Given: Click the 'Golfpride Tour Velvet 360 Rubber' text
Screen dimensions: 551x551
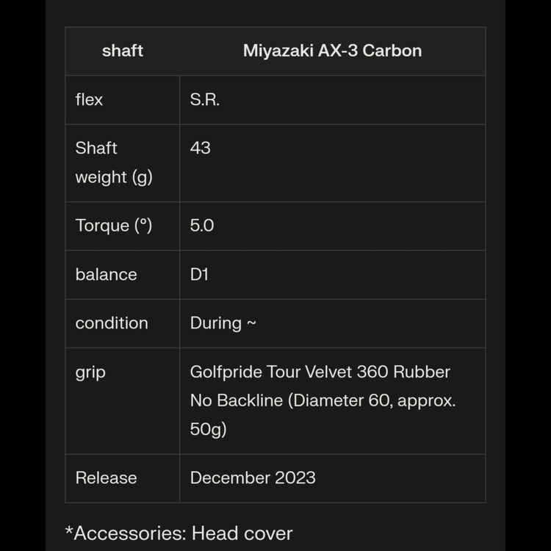Looking at the screenshot, I should pos(320,372).
